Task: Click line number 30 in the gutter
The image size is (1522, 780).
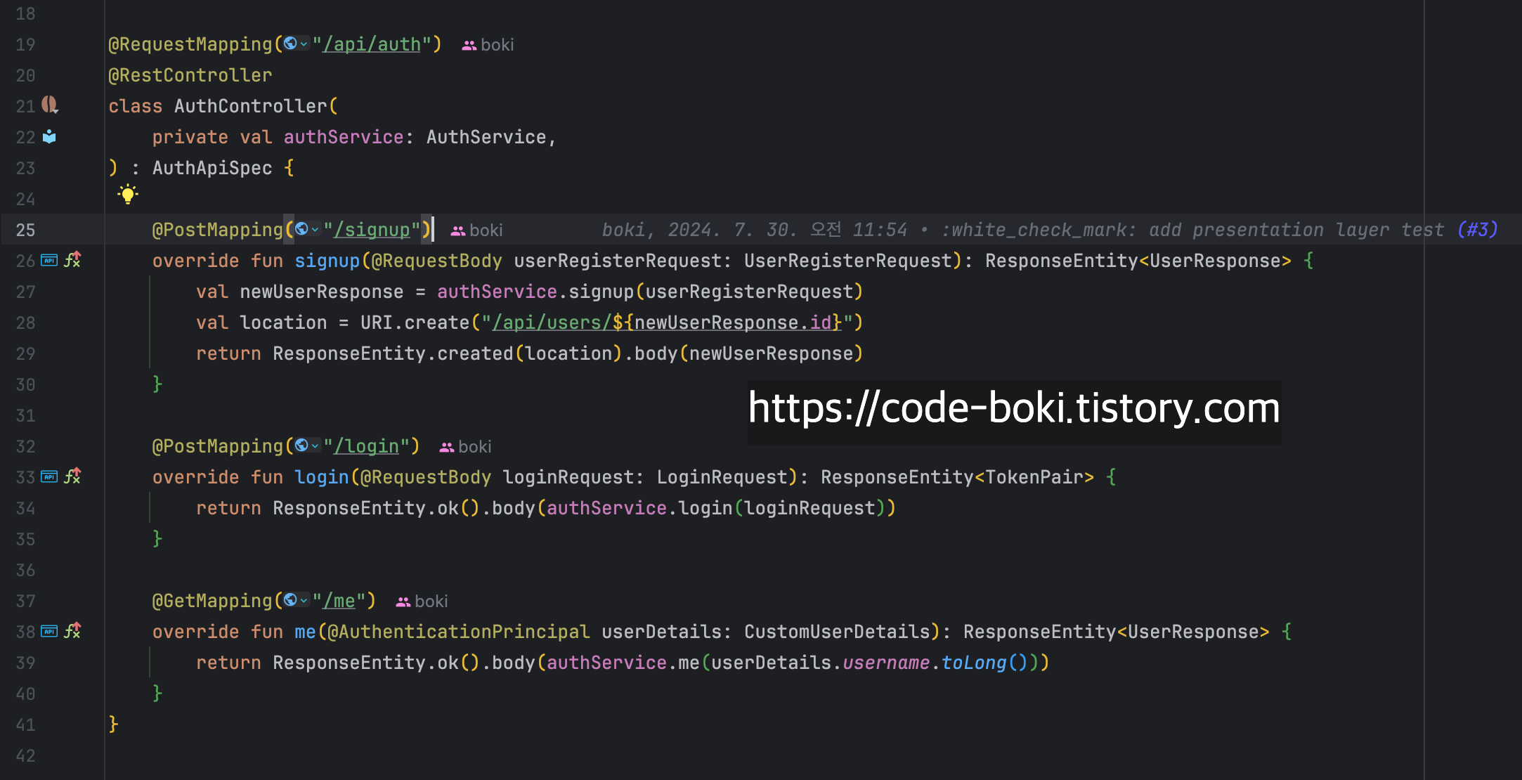Action: tap(25, 384)
